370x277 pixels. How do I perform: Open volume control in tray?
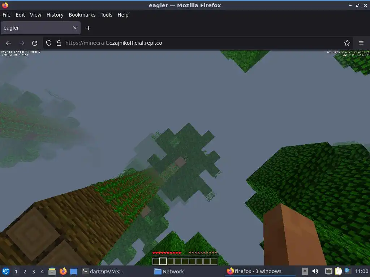coord(315,271)
